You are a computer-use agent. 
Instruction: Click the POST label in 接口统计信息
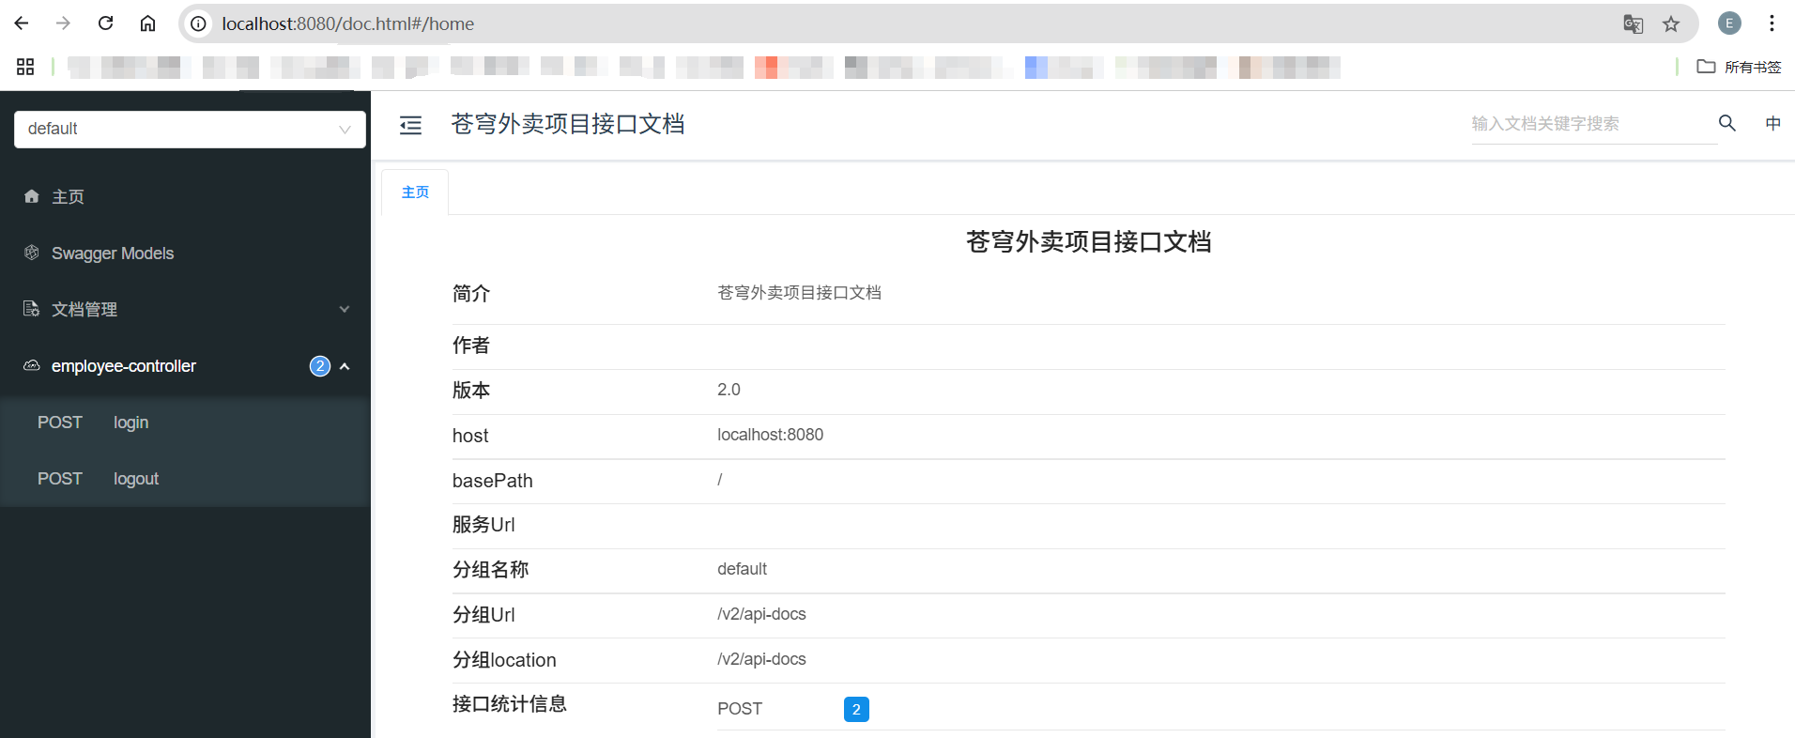tap(740, 709)
